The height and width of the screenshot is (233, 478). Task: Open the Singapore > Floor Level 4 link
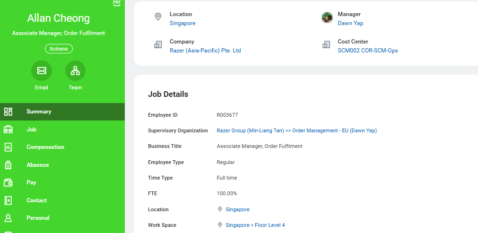tap(255, 225)
